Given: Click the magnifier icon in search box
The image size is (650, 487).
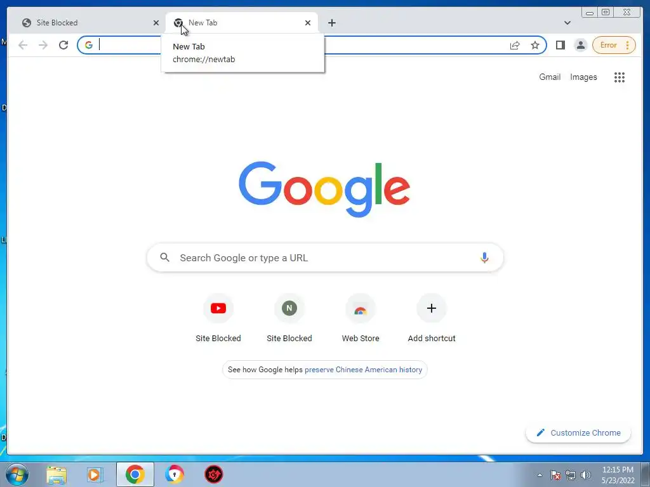Looking at the screenshot, I should click(164, 257).
